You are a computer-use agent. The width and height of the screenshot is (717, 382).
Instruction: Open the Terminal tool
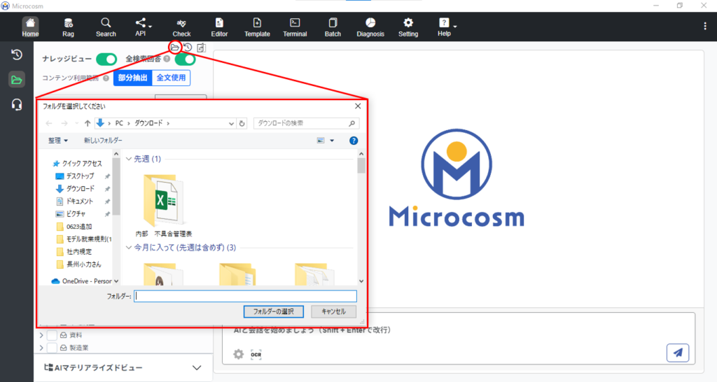pyautogui.click(x=295, y=27)
